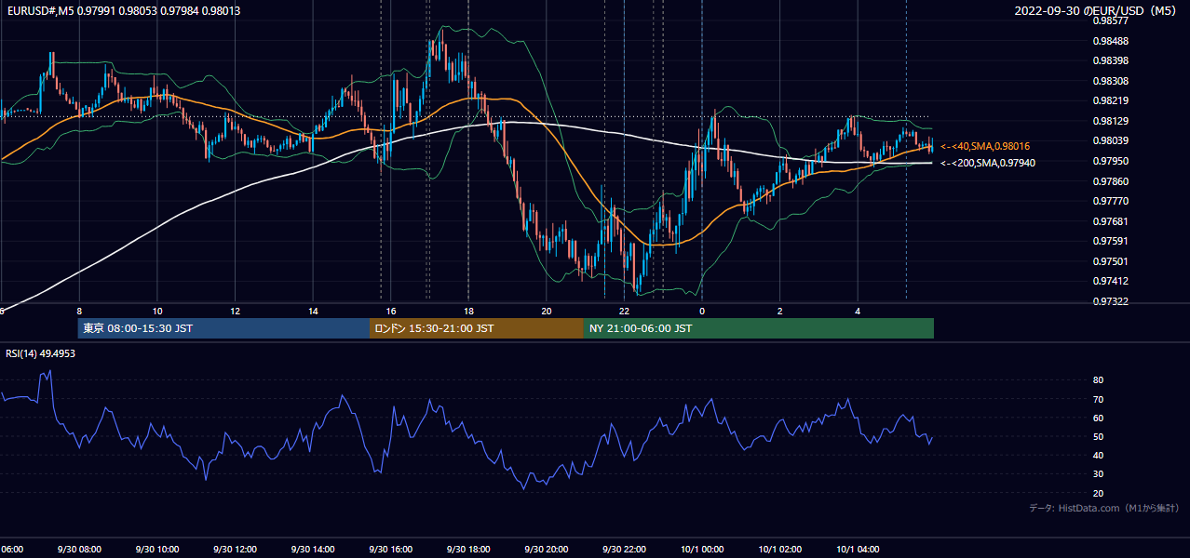Click price level 0.98577 on the axis

point(1111,20)
